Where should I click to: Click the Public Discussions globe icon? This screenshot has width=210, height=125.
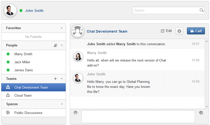pyautogui.click(x=8, y=112)
